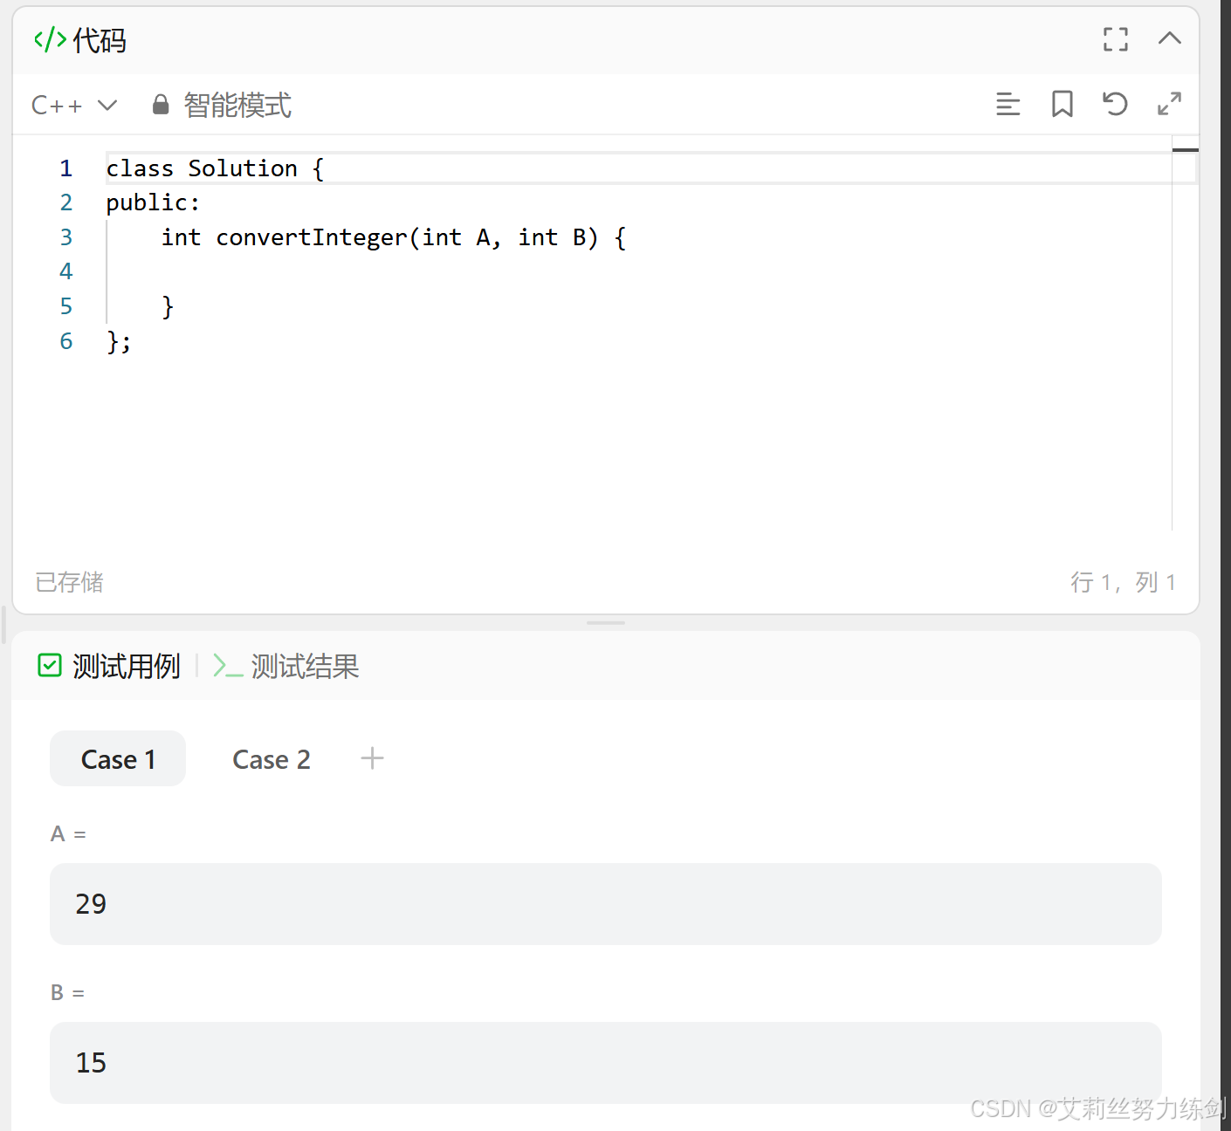The width and height of the screenshot is (1231, 1131).
Task: Toggle the smart mode lock icon
Action: tap(161, 105)
